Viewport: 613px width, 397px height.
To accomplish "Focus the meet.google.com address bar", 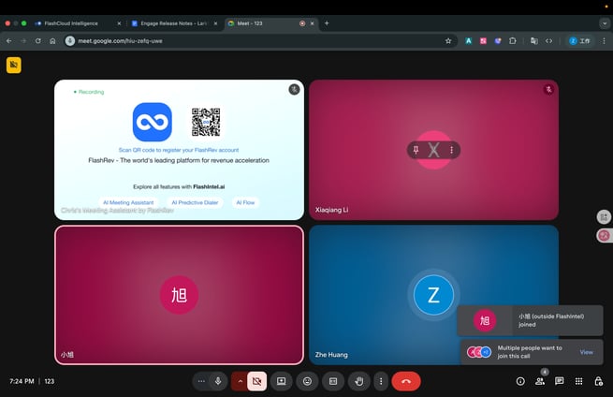I will point(261,40).
